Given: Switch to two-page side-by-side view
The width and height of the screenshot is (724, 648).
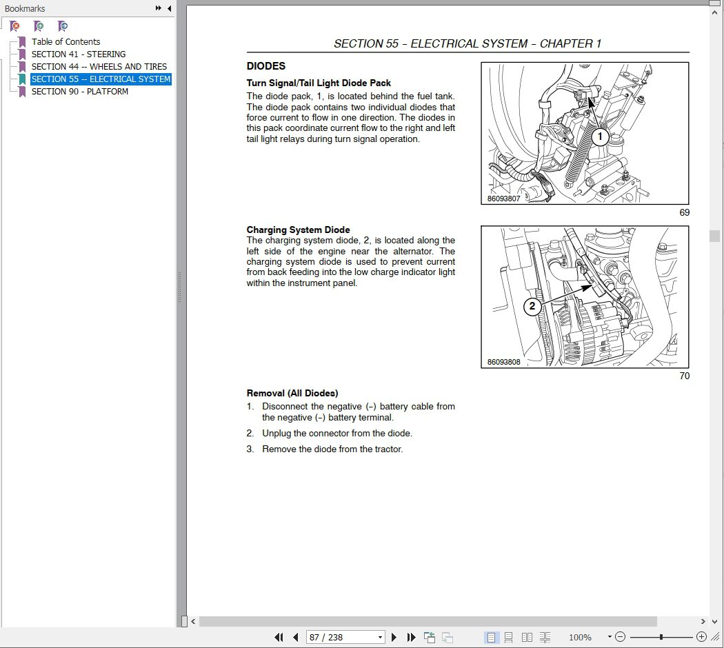Looking at the screenshot, I should pyautogui.click(x=527, y=637).
